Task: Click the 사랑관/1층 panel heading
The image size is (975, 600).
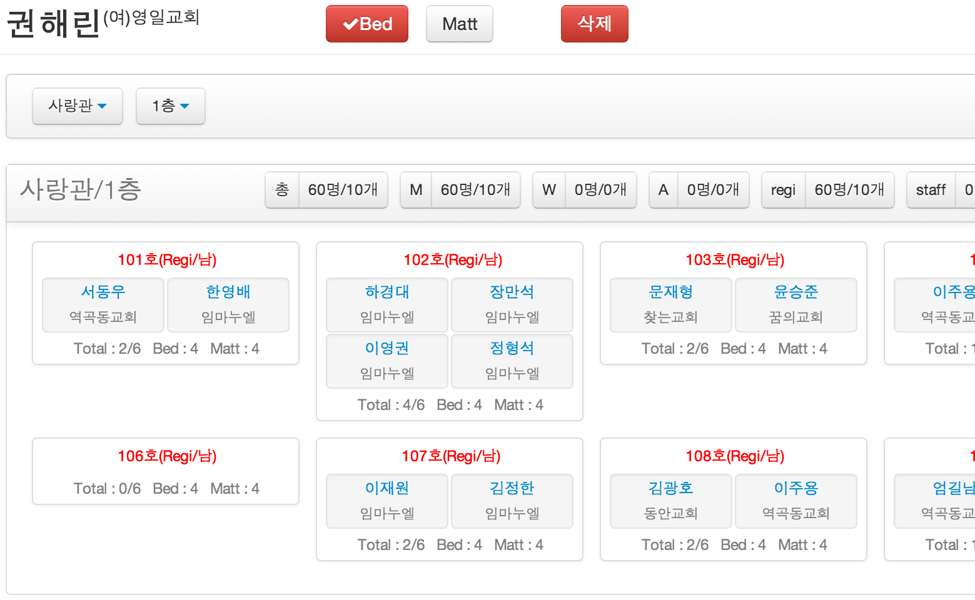Action: tap(81, 189)
